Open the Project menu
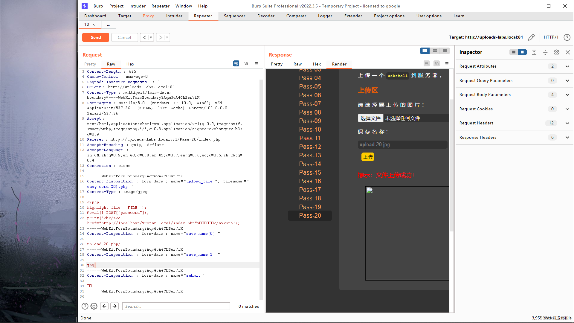The width and height of the screenshot is (574, 323). tap(116, 6)
